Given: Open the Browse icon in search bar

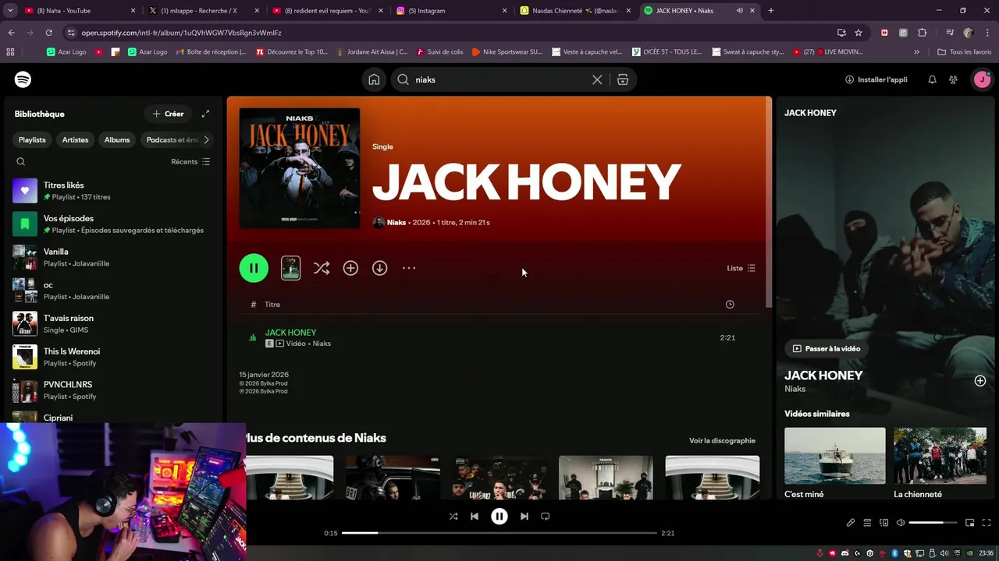Looking at the screenshot, I should [x=623, y=79].
